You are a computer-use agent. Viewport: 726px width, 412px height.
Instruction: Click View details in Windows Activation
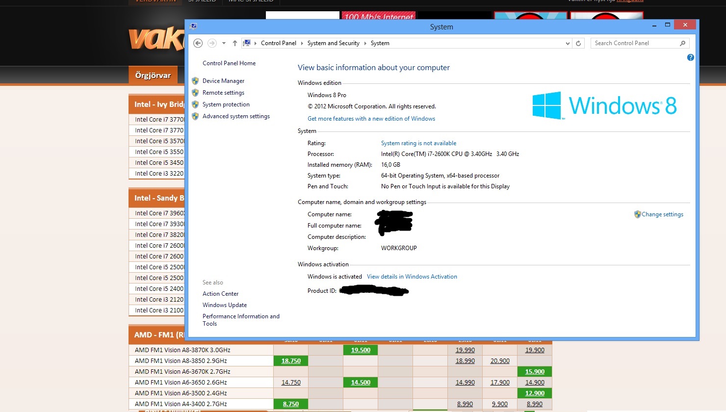coord(412,277)
